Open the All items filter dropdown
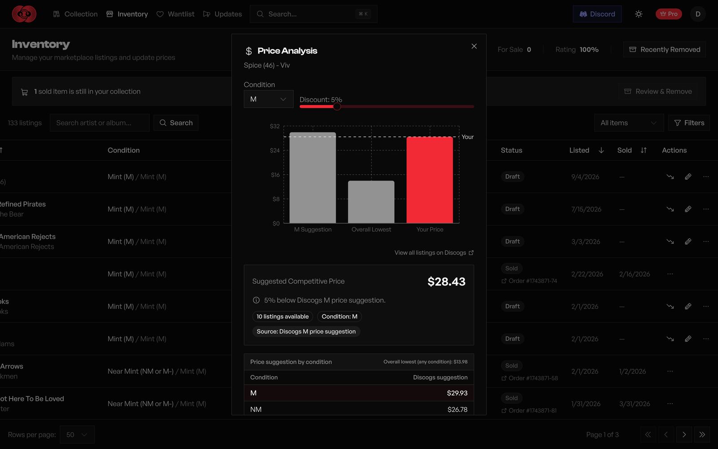This screenshot has height=449, width=718. 629,123
